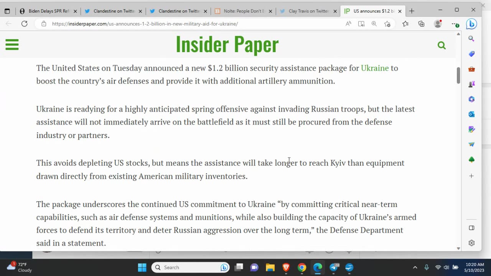Open Edge sidebar Shopping tag

pos(471,54)
